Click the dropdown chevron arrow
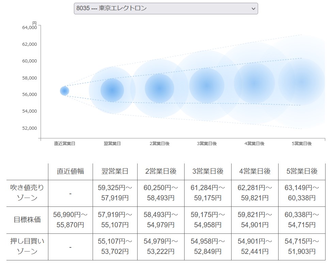Screen dimensions: 332x272 pos(253,9)
